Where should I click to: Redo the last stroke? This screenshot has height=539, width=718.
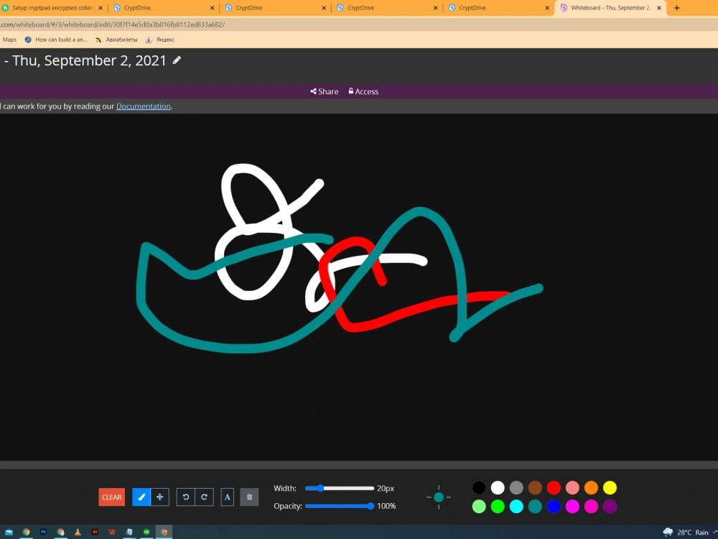click(x=204, y=497)
